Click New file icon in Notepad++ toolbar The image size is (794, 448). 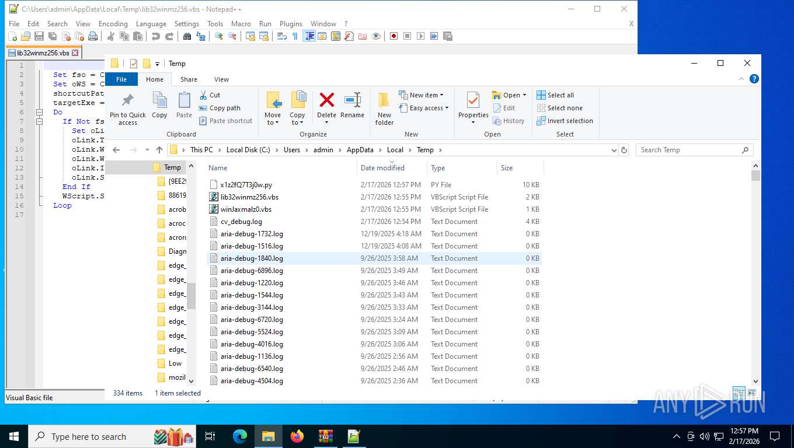(x=12, y=36)
